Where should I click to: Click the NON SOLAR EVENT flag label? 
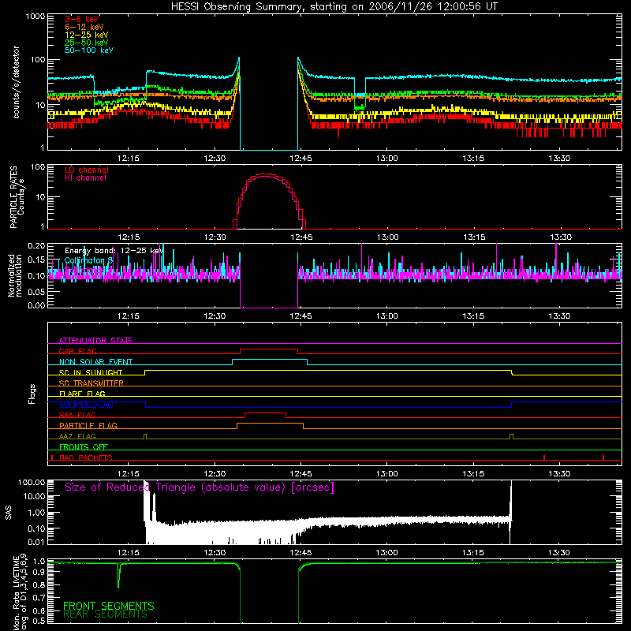[95, 362]
